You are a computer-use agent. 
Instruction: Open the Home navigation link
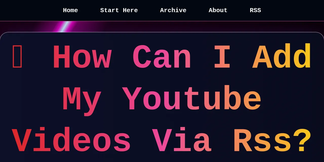coord(70,10)
